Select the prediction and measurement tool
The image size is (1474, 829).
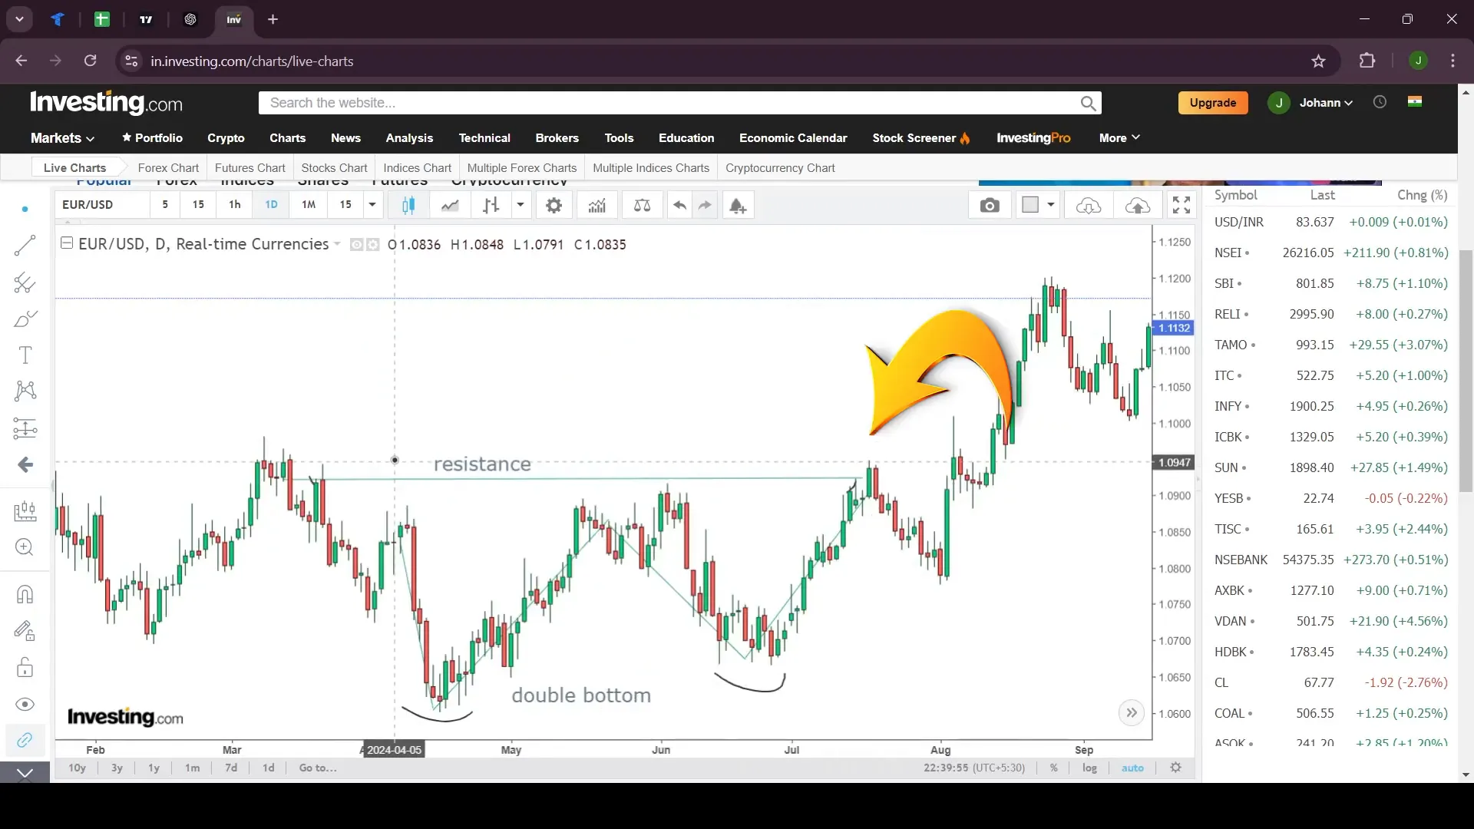click(25, 428)
